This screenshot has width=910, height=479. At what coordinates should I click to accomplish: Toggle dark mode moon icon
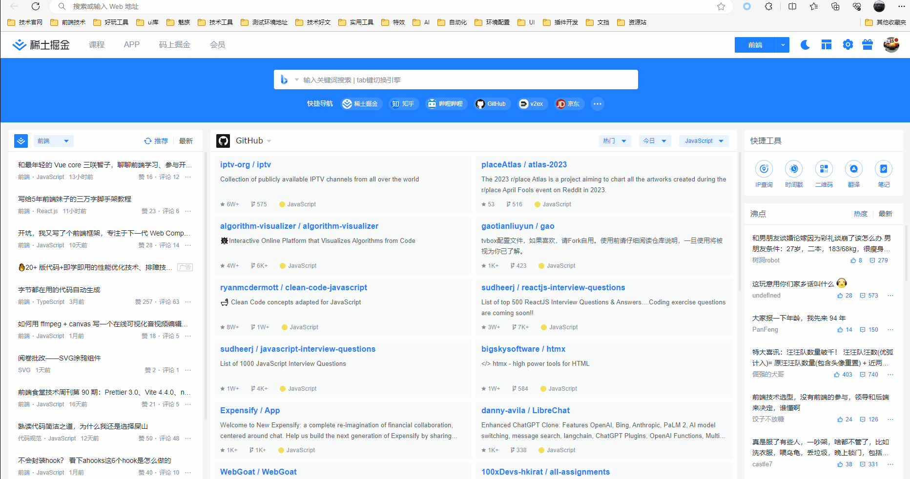tap(805, 45)
